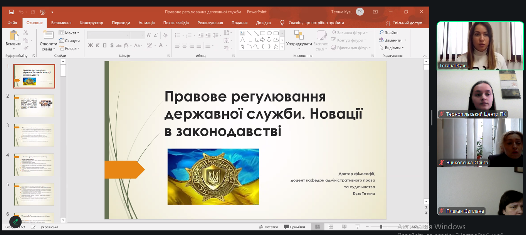The height and width of the screenshot is (235, 526).
Task: Expand the Section (Розділ) dropdown
Action: [69, 48]
